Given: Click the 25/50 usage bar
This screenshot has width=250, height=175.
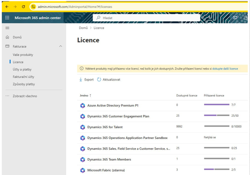Looking at the screenshot, I should (217, 115).
